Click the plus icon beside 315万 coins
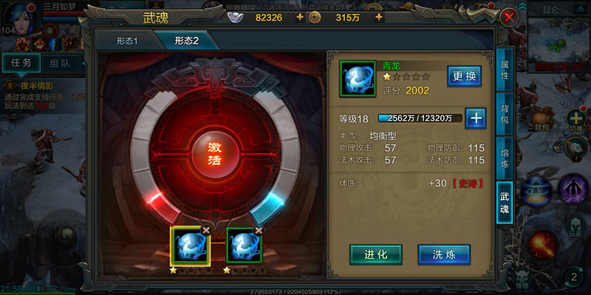Image resolution: width=591 pixels, height=295 pixels. [379, 17]
